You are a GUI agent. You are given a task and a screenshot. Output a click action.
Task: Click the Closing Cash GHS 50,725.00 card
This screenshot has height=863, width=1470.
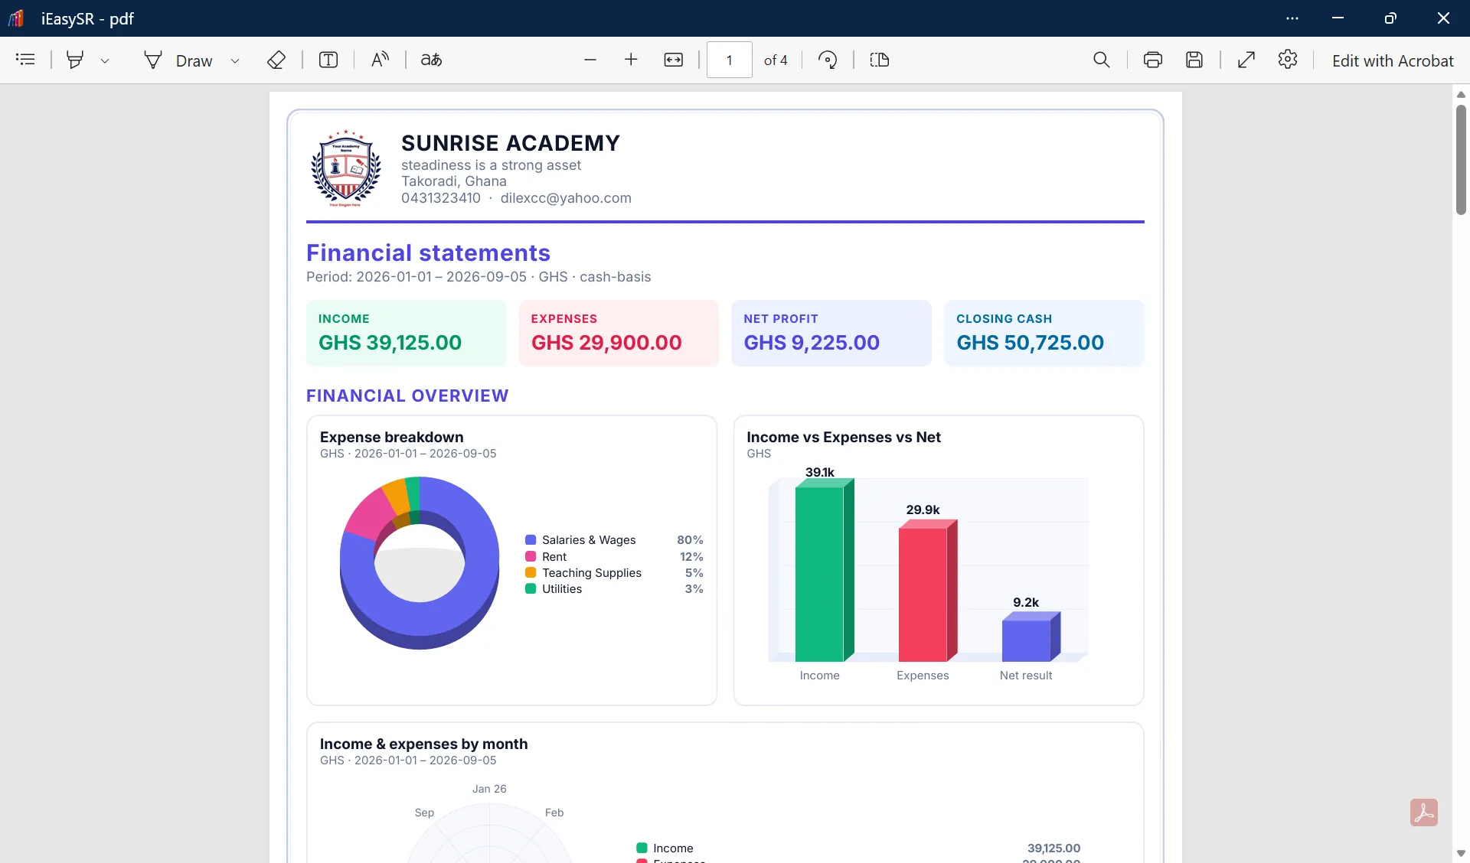(x=1044, y=333)
